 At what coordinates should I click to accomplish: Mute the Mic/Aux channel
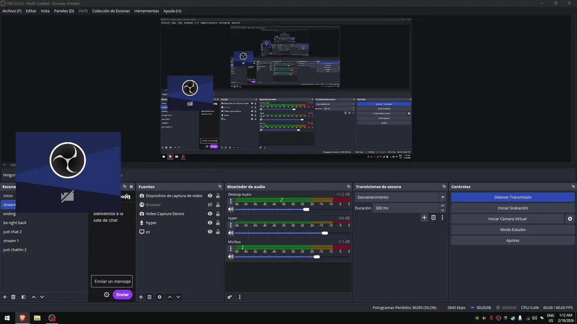231,256
